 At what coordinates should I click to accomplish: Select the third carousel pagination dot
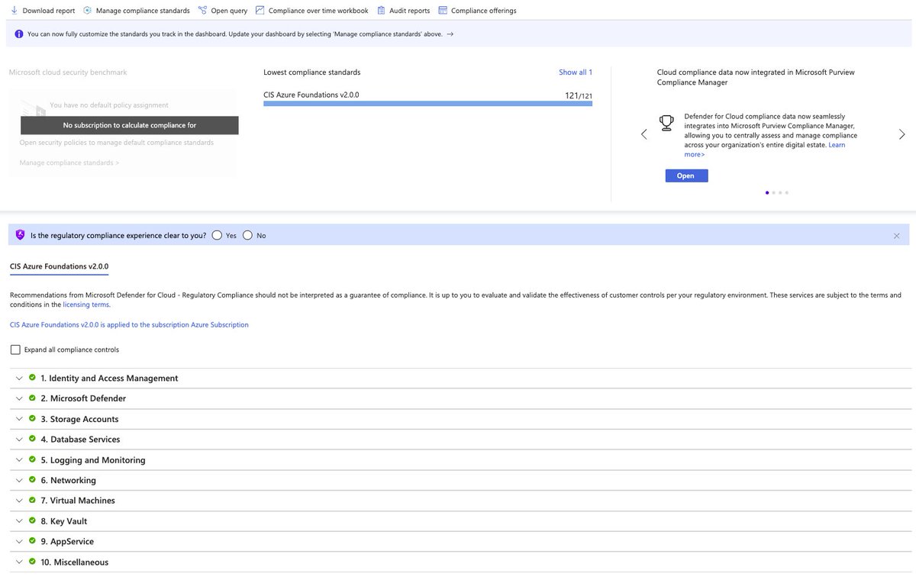coord(780,192)
